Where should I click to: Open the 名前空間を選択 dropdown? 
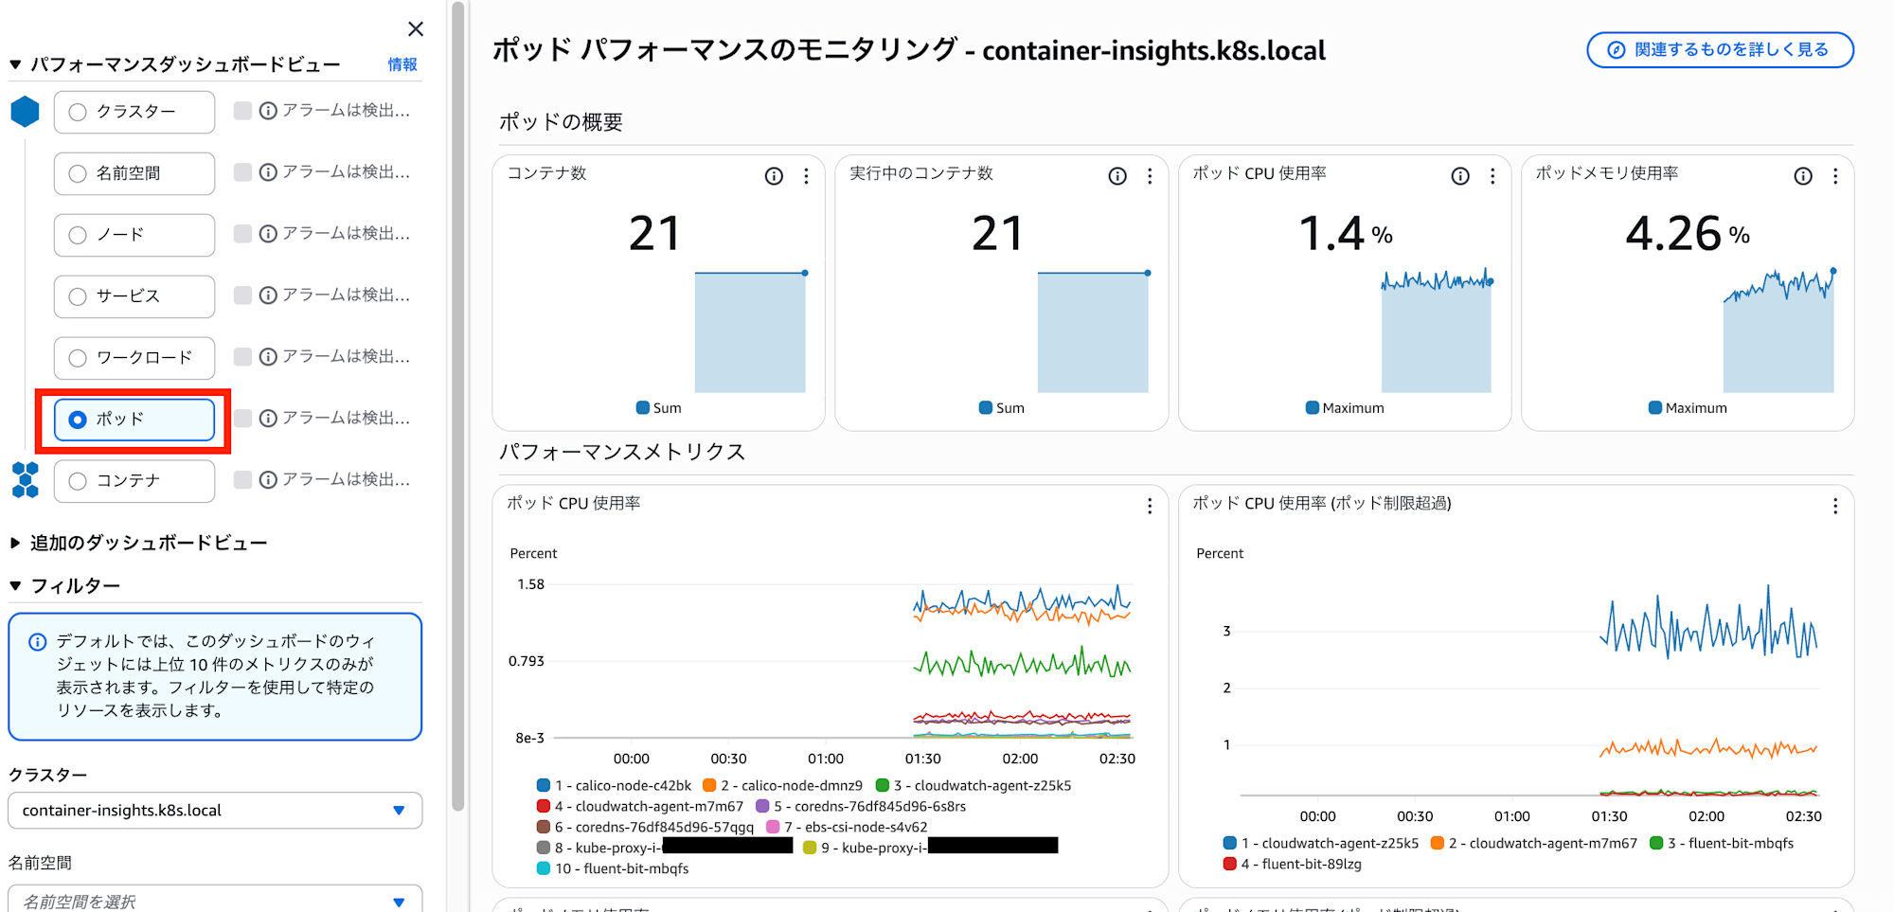click(215, 901)
